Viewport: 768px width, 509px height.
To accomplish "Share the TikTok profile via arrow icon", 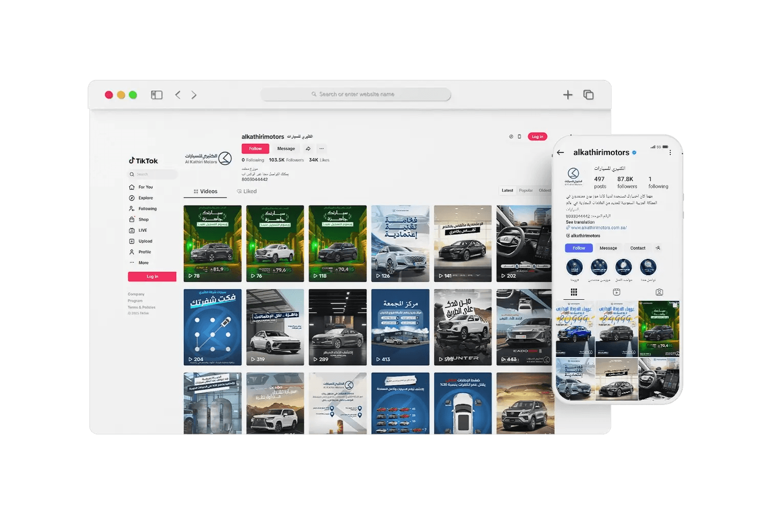I will [x=308, y=149].
